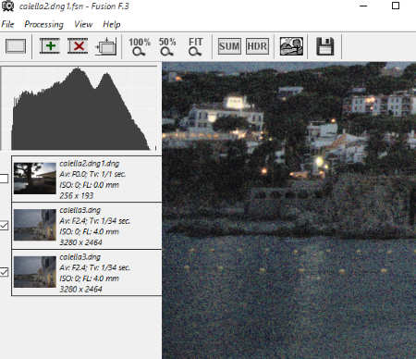Open the View menu
Viewport: 416px width, 359px height.
tap(83, 24)
